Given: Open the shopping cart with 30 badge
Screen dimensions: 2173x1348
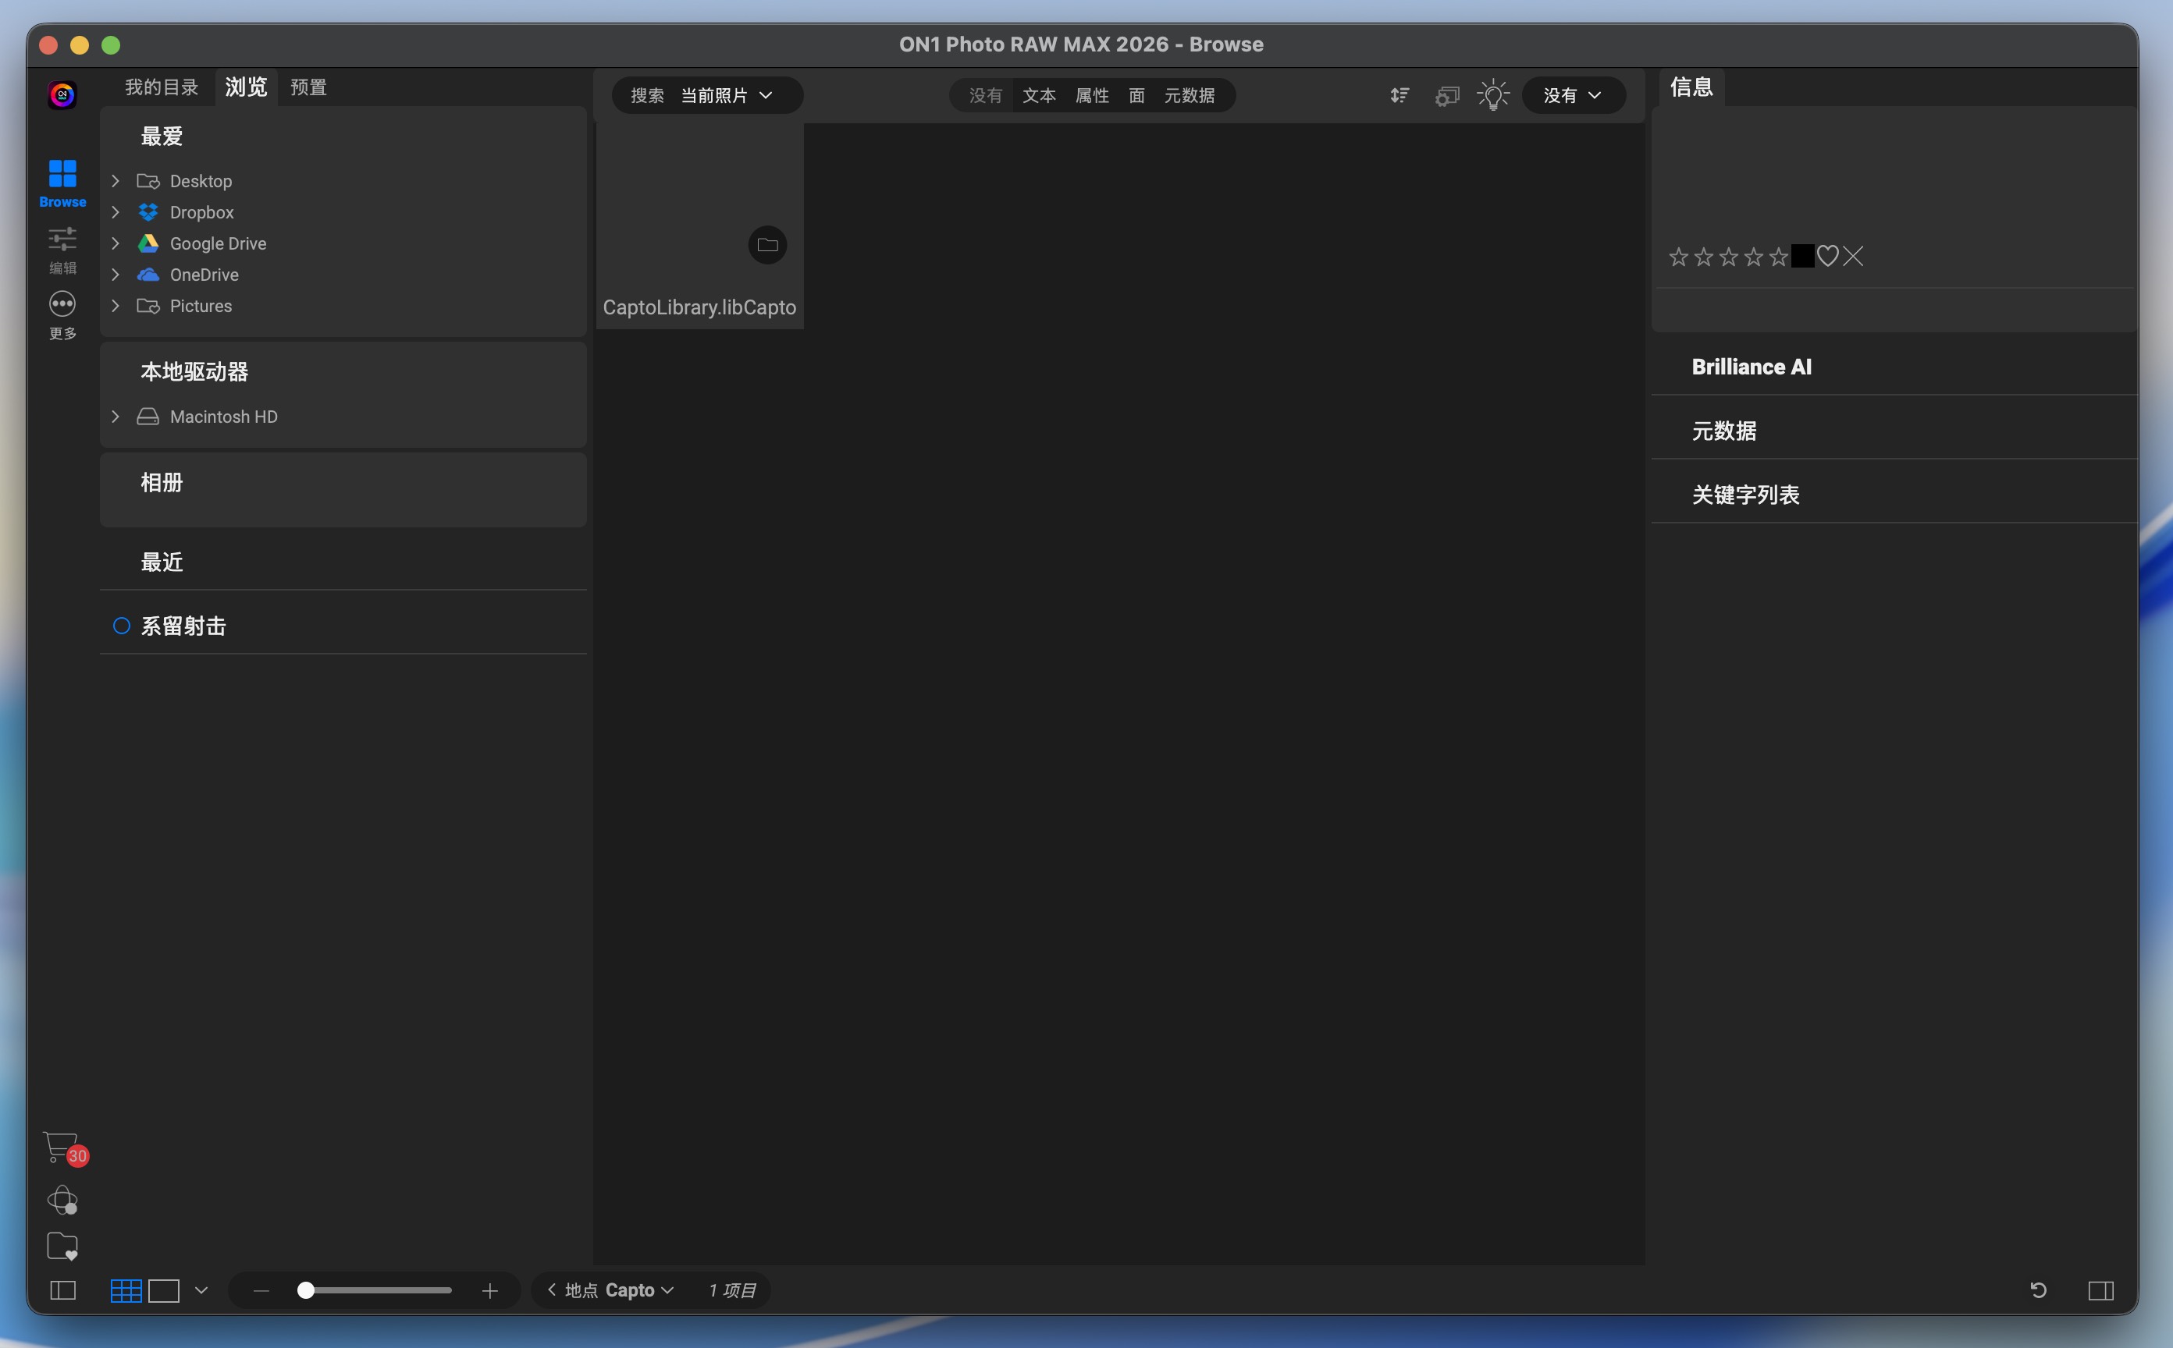Looking at the screenshot, I should [62, 1149].
